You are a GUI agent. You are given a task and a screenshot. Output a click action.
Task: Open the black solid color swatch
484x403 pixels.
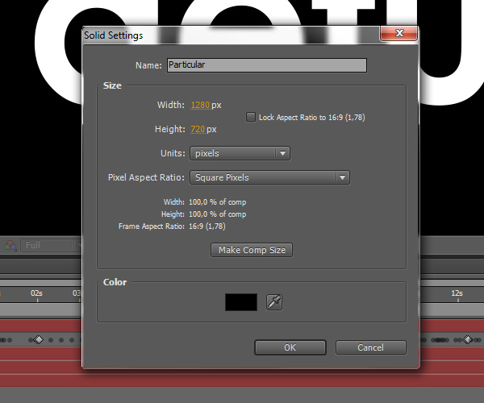click(241, 302)
